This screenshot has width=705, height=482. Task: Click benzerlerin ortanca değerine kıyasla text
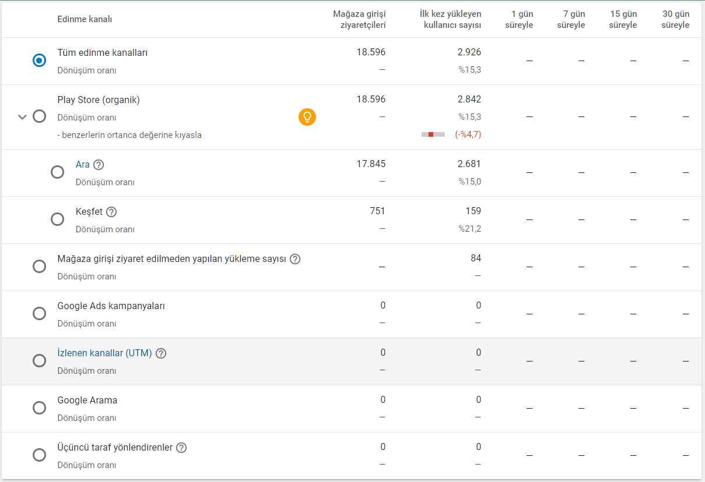[x=129, y=135]
